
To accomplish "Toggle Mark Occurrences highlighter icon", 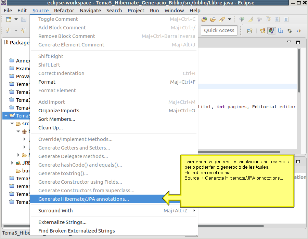I will tap(251, 19).
